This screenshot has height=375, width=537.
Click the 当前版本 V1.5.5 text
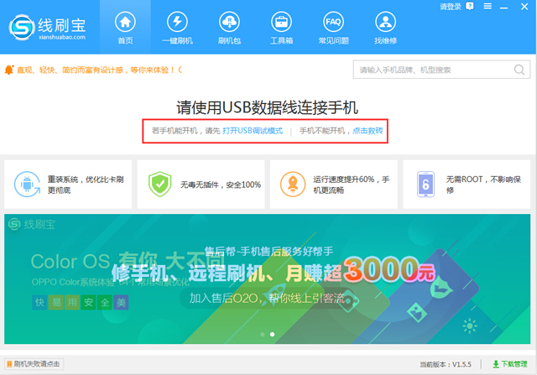point(446,364)
